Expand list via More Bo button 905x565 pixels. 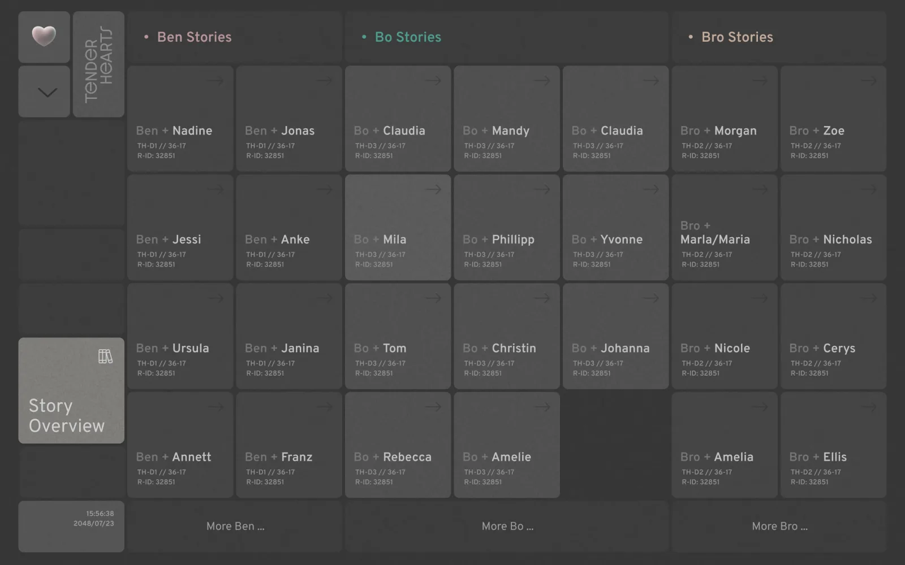(507, 526)
